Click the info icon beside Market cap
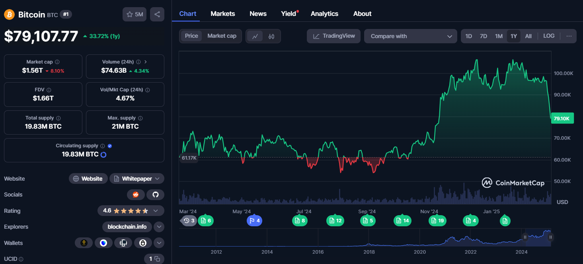583x264 pixels. tap(57, 62)
